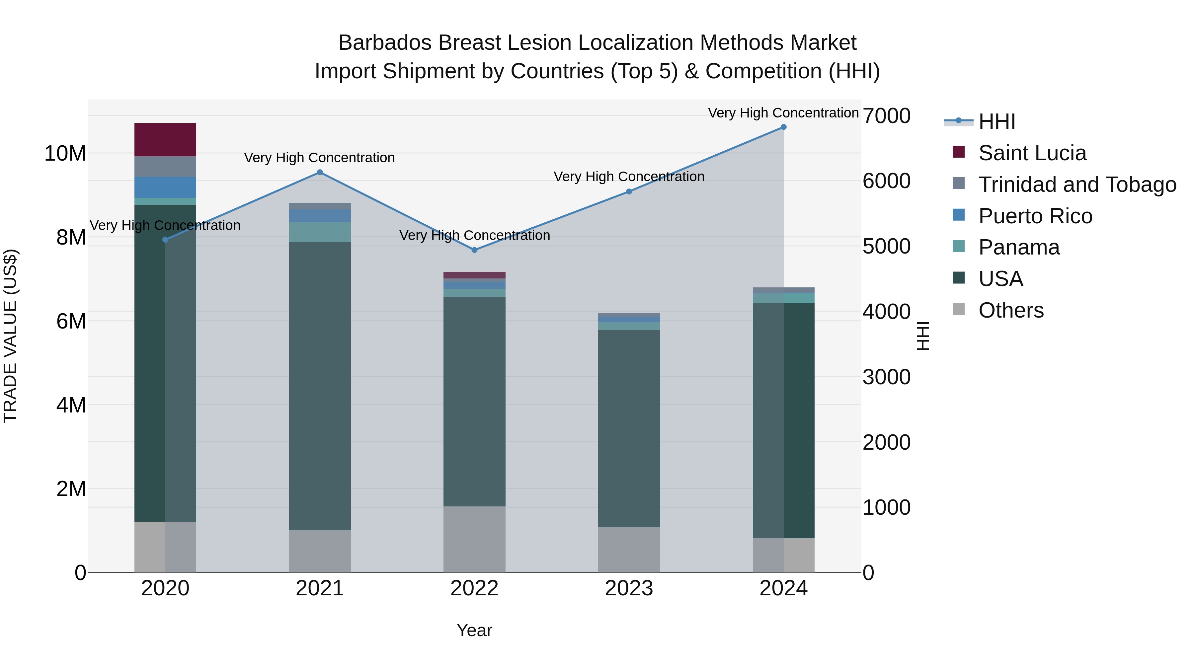The height and width of the screenshot is (672, 1195).
Task: Click the 4M left axis tick label
Action: point(71,405)
